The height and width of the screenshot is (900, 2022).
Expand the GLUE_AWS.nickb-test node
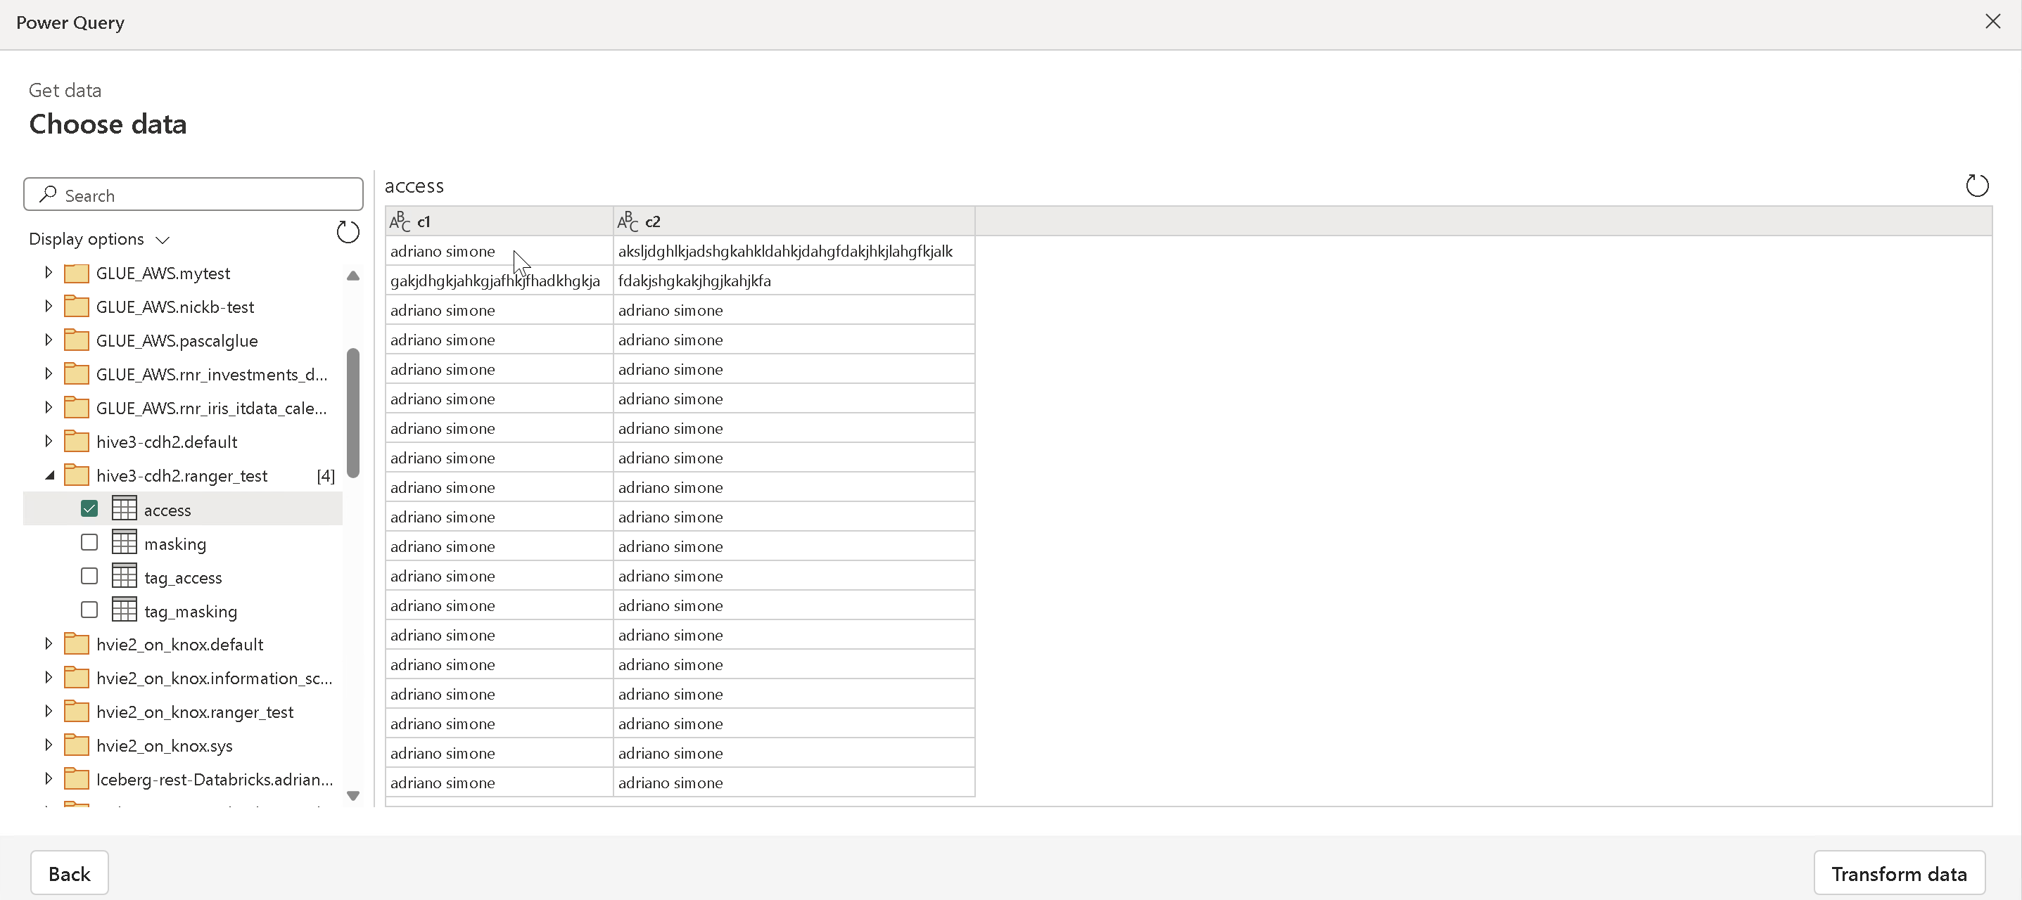[x=48, y=307]
